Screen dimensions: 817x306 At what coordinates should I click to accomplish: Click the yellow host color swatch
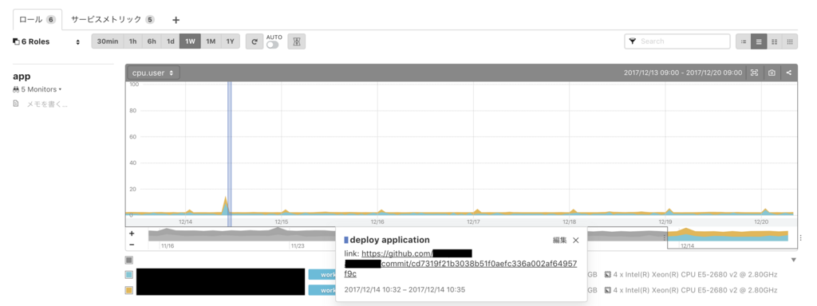(x=129, y=290)
